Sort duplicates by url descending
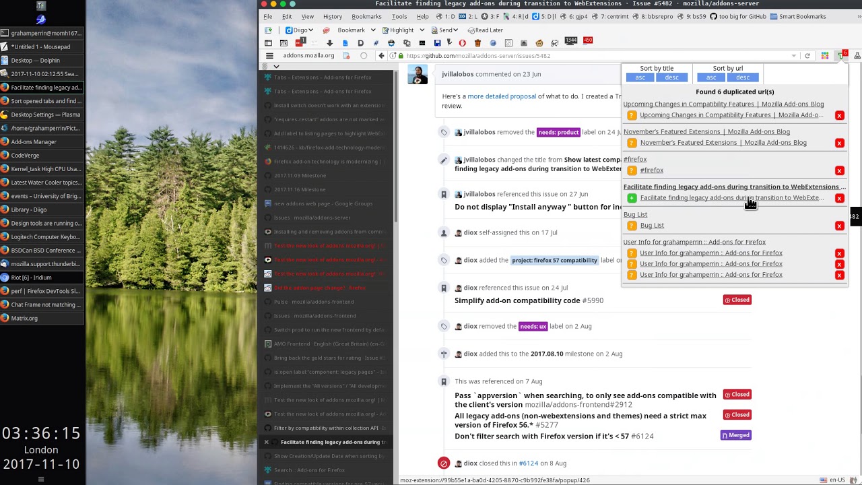Screen dimensions: 862x485 743,77
